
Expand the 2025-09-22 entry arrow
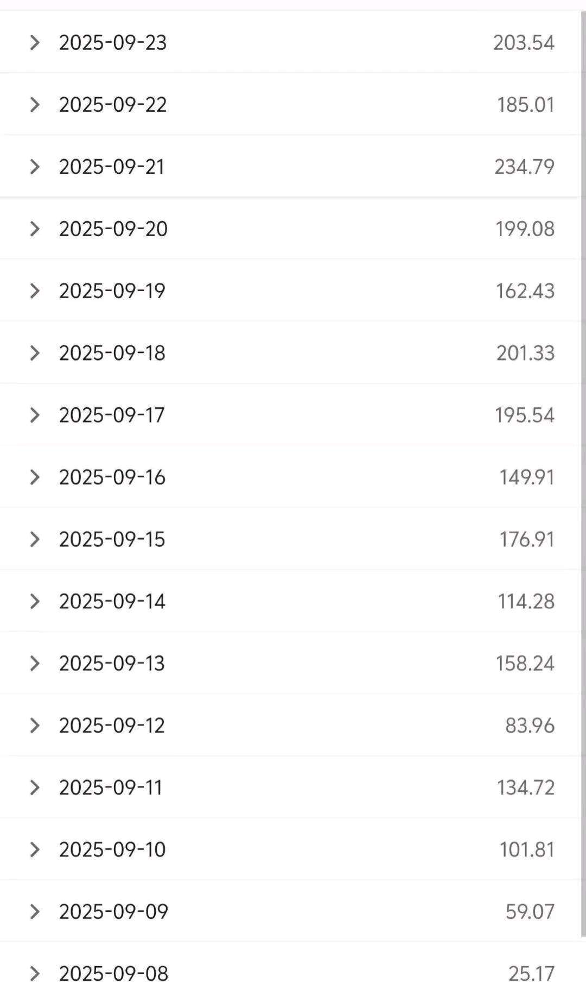pos(35,104)
